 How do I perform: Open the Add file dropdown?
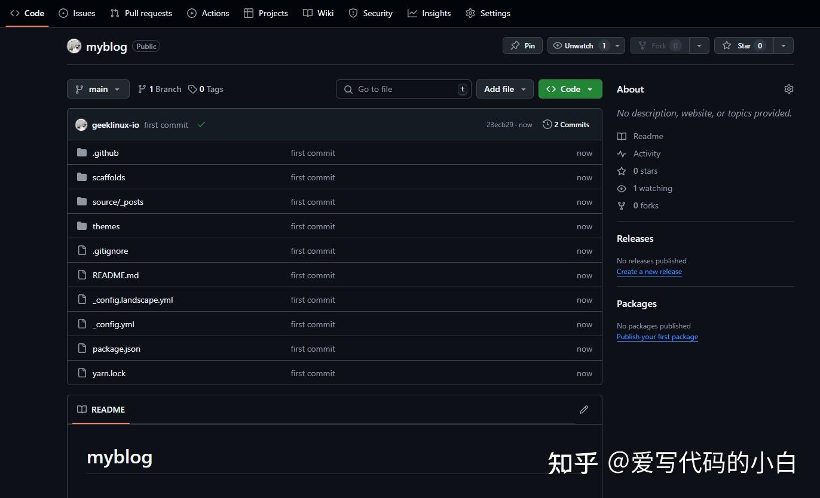click(x=504, y=88)
